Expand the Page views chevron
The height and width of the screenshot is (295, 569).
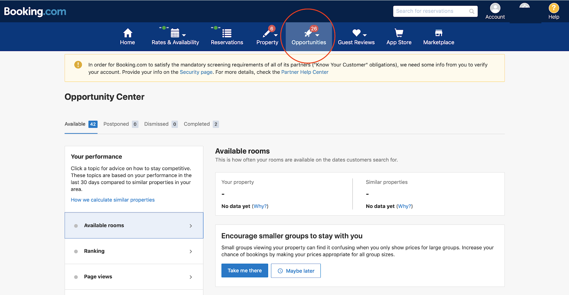pyautogui.click(x=191, y=277)
